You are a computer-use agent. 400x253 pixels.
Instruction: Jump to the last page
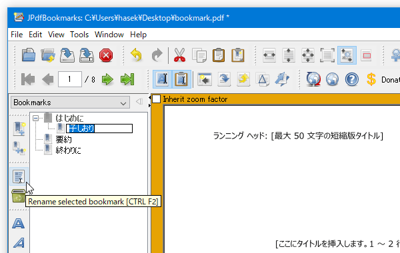[127, 79]
